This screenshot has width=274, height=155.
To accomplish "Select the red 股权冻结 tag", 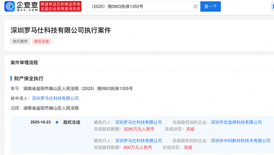I will 41,41.
